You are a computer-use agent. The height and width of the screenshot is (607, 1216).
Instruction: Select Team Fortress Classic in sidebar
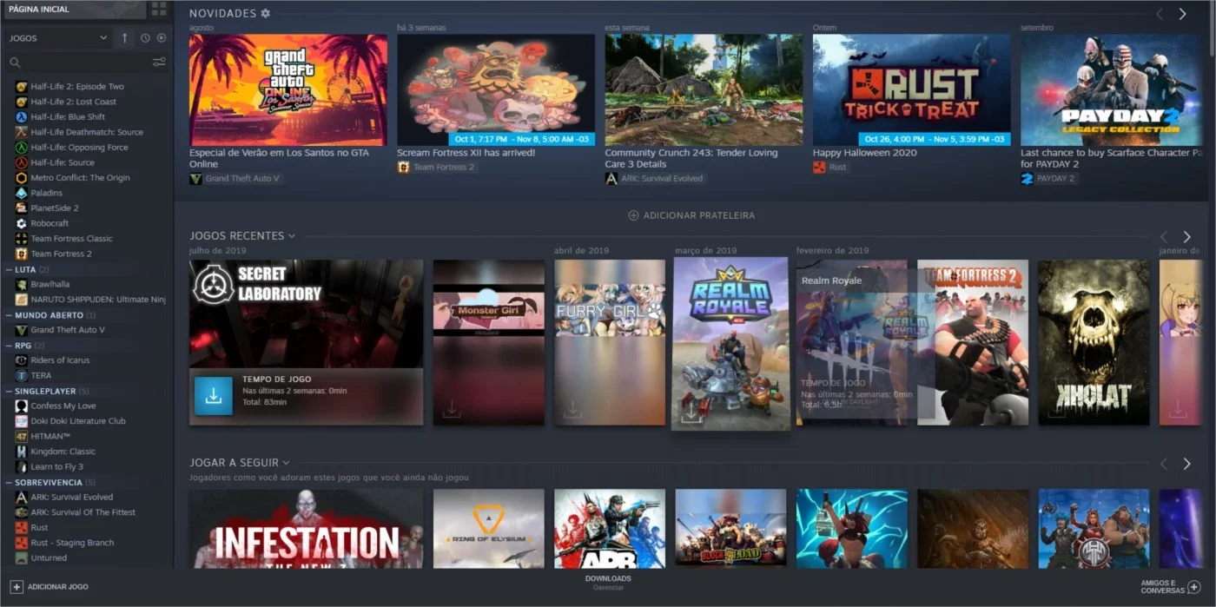pos(71,239)
